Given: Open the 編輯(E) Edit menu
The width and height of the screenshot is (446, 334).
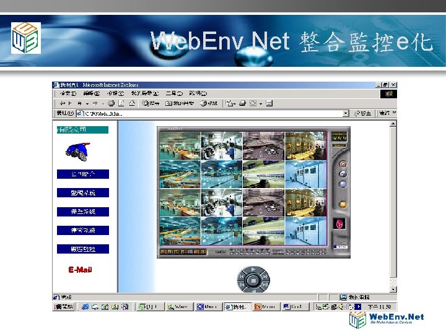Looking at the screenshot, I should coord(91,93).
